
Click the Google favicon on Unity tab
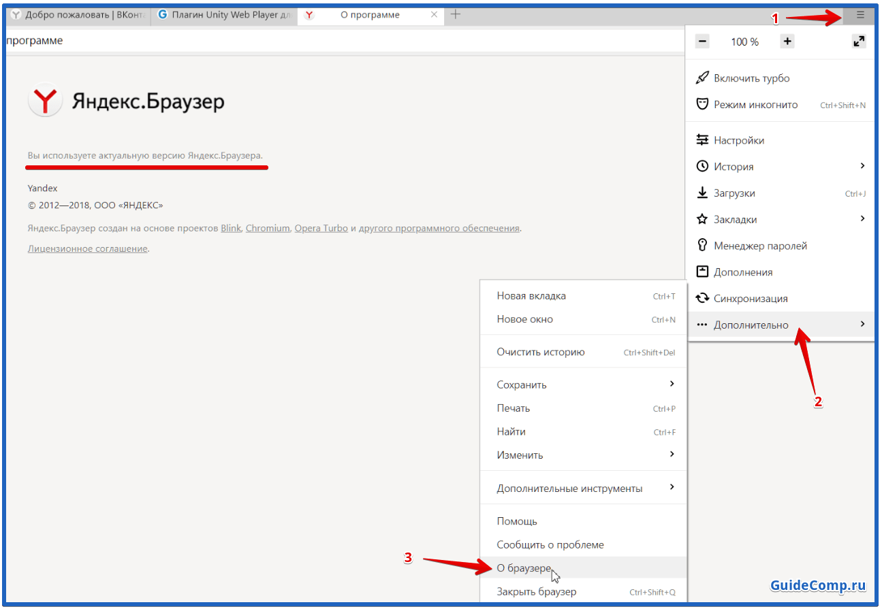[163, 14]
